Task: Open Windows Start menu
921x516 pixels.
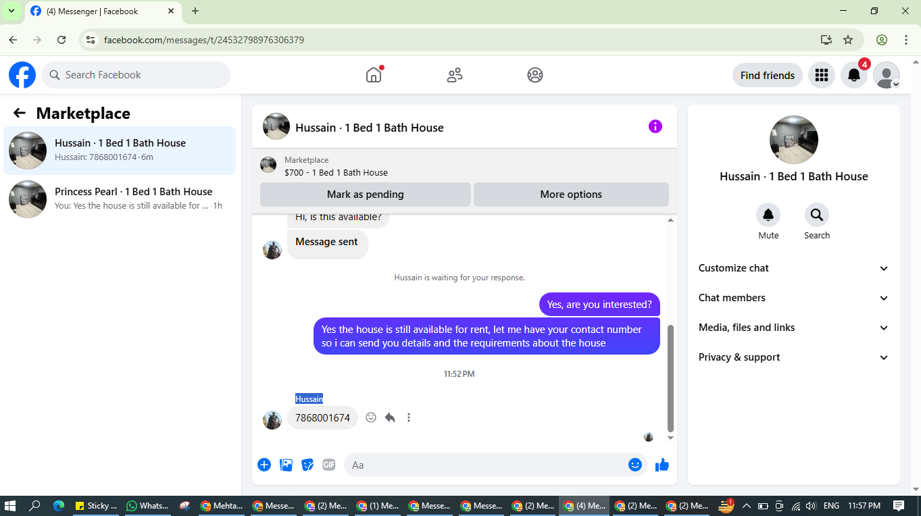Action: [10, 505]
